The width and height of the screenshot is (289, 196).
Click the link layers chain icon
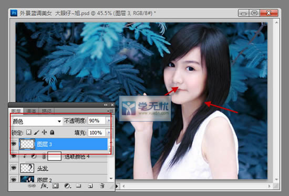(x=32, y=186)
